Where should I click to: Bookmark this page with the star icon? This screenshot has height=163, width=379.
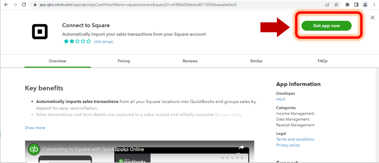[x=336, y=5]
